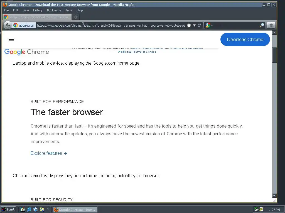Screen dimensions: 285x213
Task: Select the Google Chrome download tab
Action: pyautogui.click(x=37, y=17)
